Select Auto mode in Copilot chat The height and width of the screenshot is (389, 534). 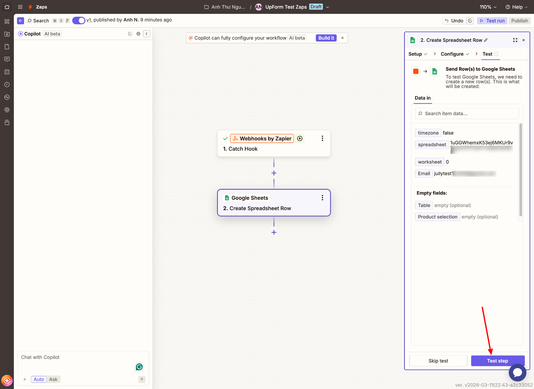point(39,379)
